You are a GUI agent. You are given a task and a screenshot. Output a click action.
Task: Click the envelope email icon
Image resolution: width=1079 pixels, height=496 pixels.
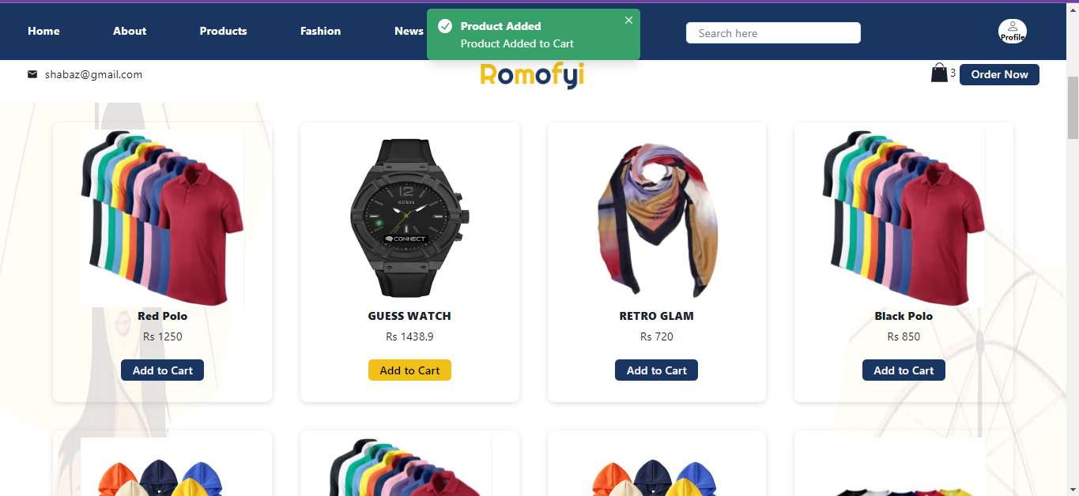click(x=32, y=74)
